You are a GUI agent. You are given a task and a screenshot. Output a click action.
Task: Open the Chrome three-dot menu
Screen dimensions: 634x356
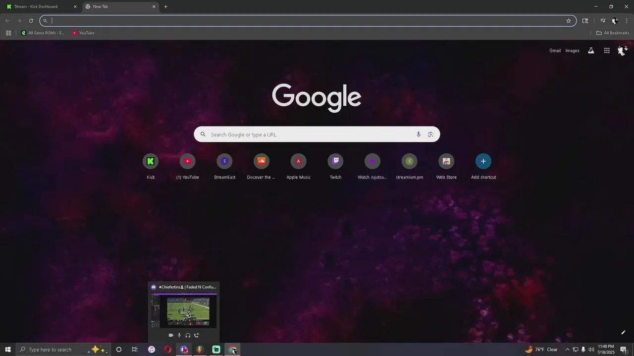(627, 21)
